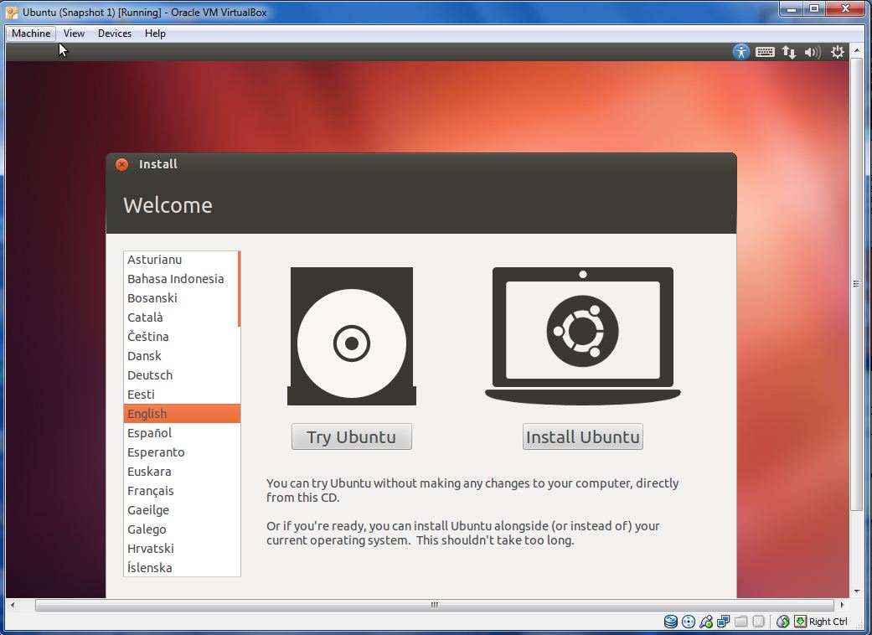Image resolution: width=872 pixels, height=635 pixels.
Task: Open the network connections indicator
Action: pos(788,52)
